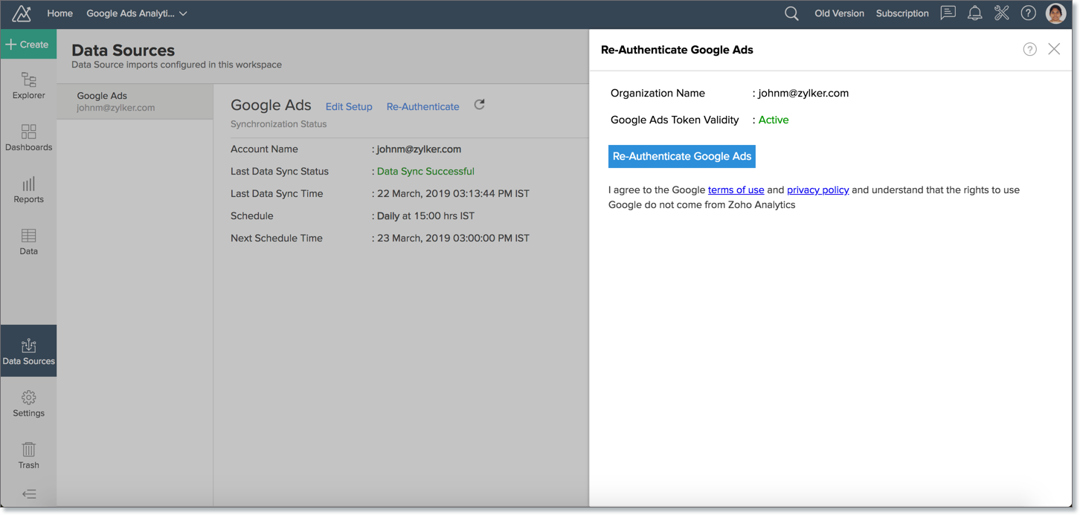The width and height of the screenshot is (1080, 515).
Task: Expand the Google Ads Analytics workspace dropdown
Action: click(137, 13)
